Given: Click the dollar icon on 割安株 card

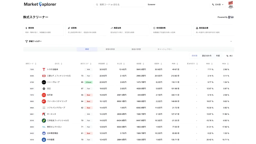Looking at the screenshot, I should click(x=26, y=28).
